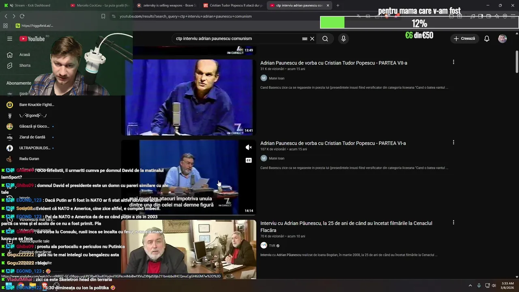Open the account avatar menu
The image size is (519, 292).
click(502, 39)
